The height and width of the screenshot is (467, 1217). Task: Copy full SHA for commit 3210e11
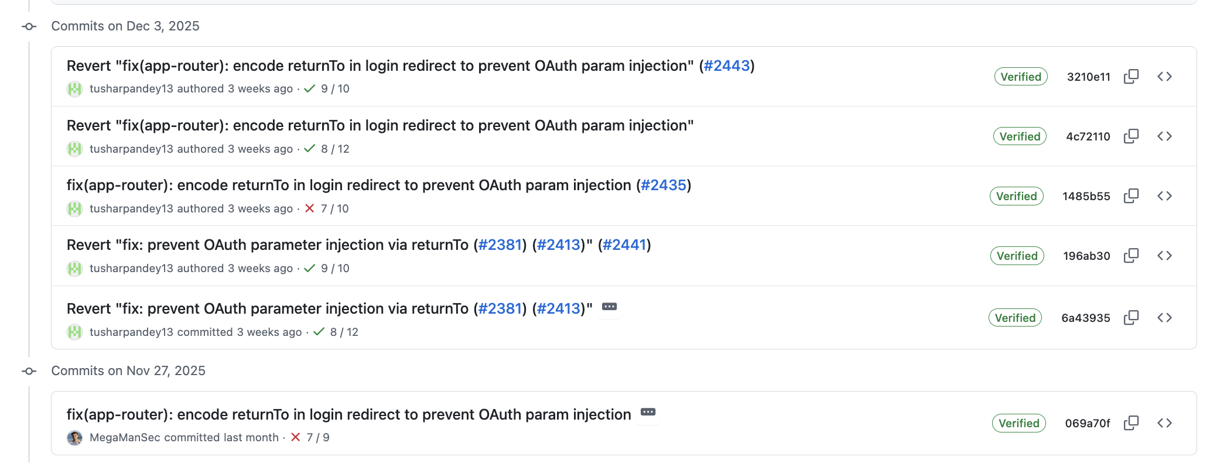pyautogui.click(x=1131, y=77)
